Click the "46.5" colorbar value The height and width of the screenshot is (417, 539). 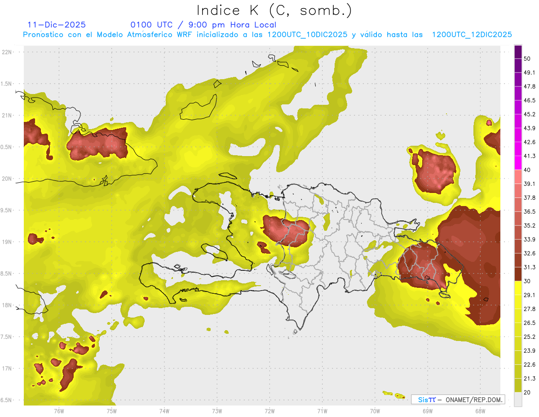coord(530,100)
